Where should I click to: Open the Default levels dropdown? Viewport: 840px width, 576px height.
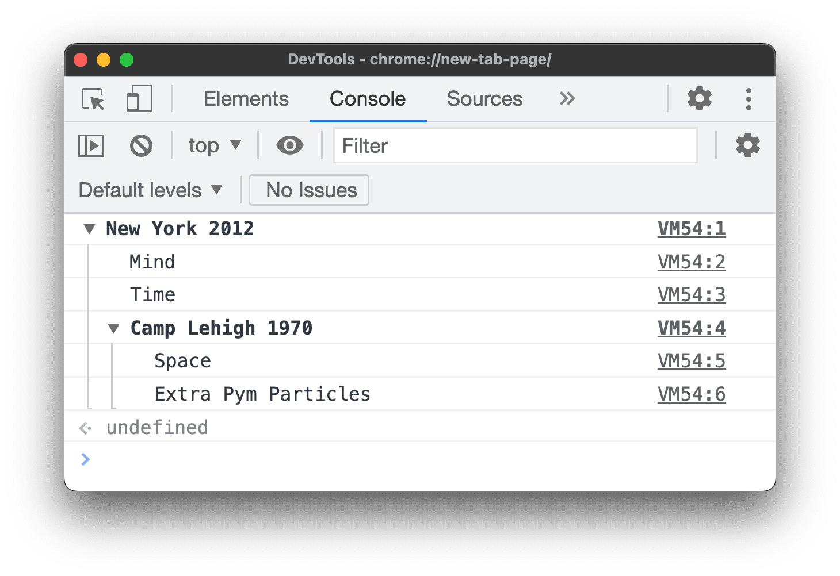click(151, 190)
